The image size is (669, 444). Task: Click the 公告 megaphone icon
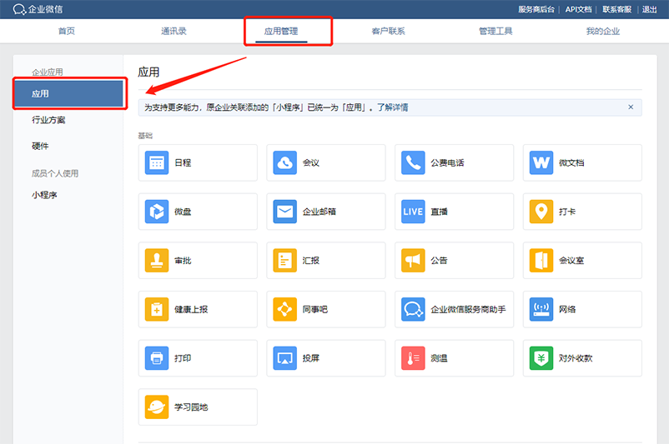click(413, 261)
